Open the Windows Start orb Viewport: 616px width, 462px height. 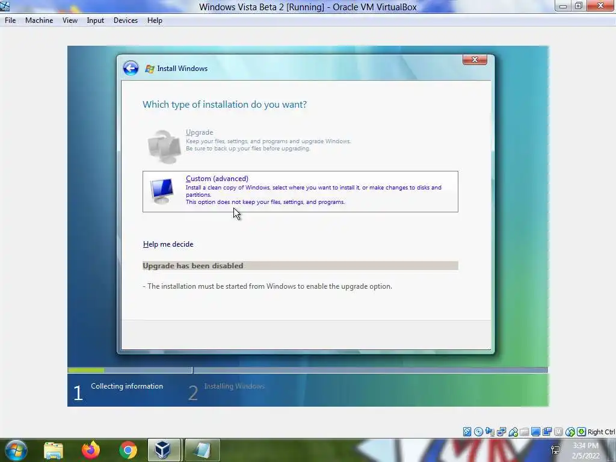tap(16, 450)
